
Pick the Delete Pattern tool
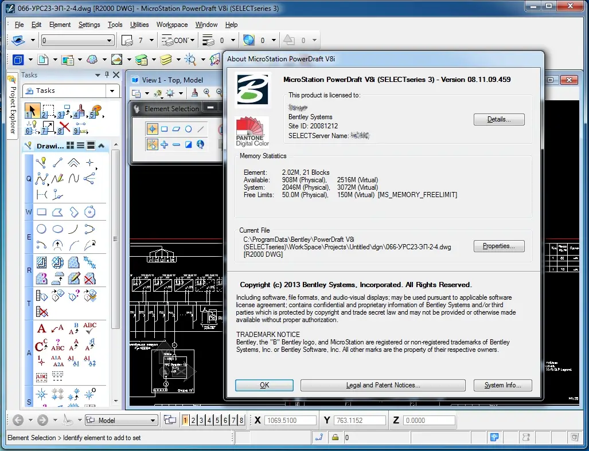(90, 279)
